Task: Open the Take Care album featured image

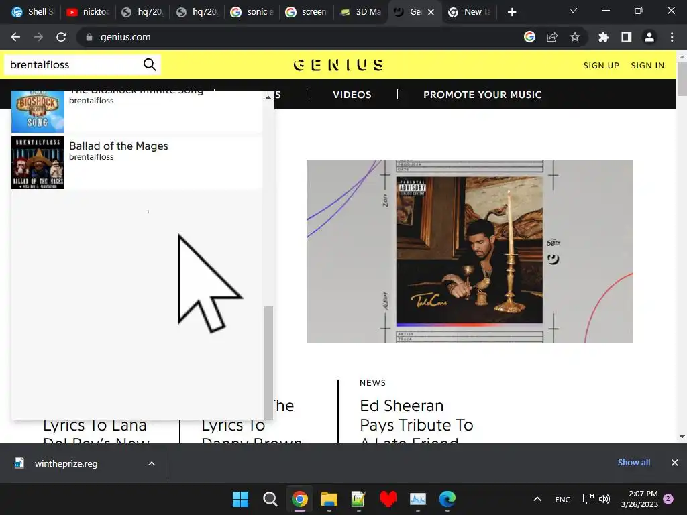Action: 470,251
